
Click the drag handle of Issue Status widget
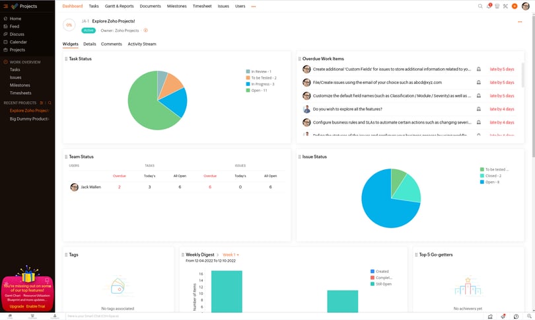tap(299, 157)
